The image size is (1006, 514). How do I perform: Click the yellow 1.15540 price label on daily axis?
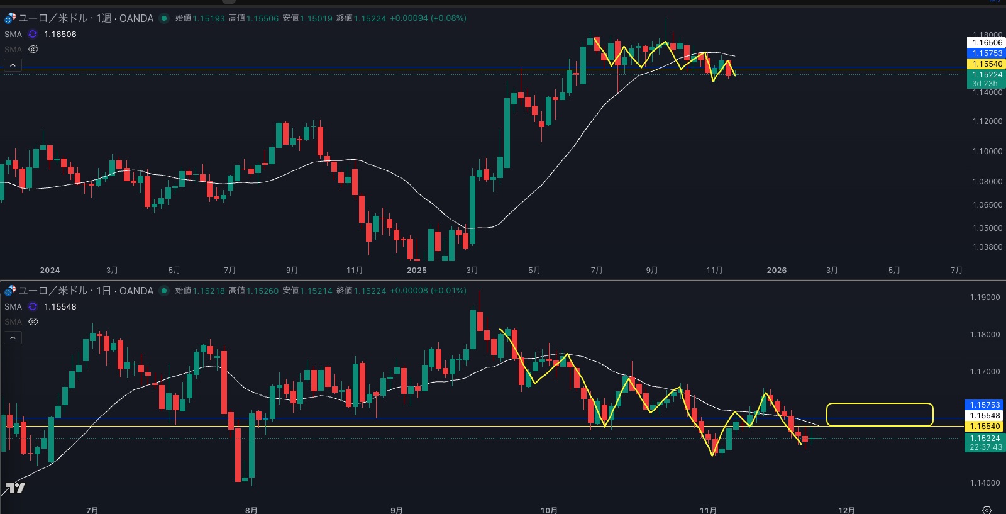985,427
